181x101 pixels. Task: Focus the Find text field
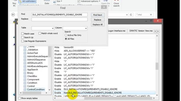click(59, 15)
